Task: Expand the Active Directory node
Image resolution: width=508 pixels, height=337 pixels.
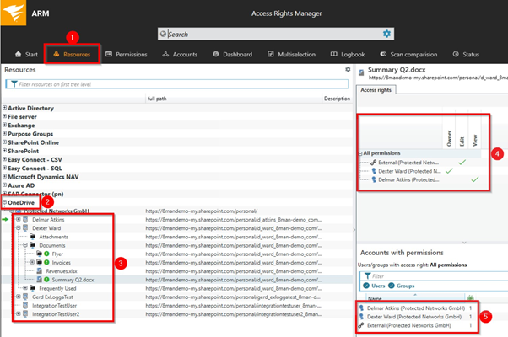Action: 4,107
